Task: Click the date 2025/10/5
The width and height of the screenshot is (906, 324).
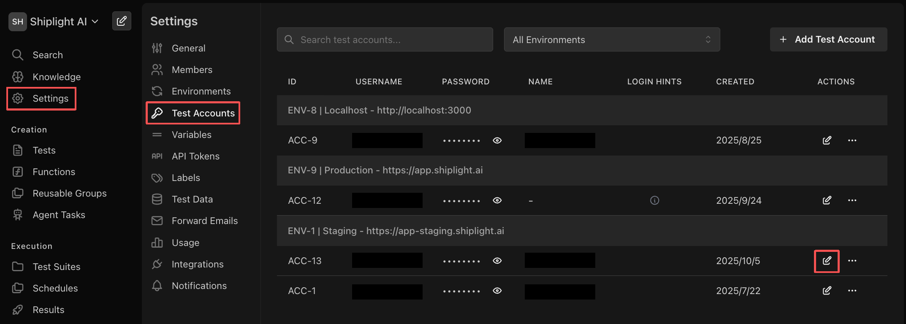Action: tap(738, 261)
